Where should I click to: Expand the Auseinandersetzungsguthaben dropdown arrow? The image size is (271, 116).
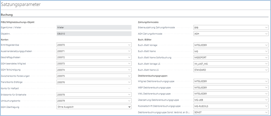pyautogui.click(x=129, y=51)
